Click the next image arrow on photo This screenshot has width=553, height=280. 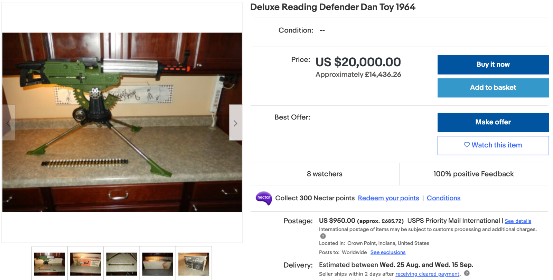[x=235, y=123]
